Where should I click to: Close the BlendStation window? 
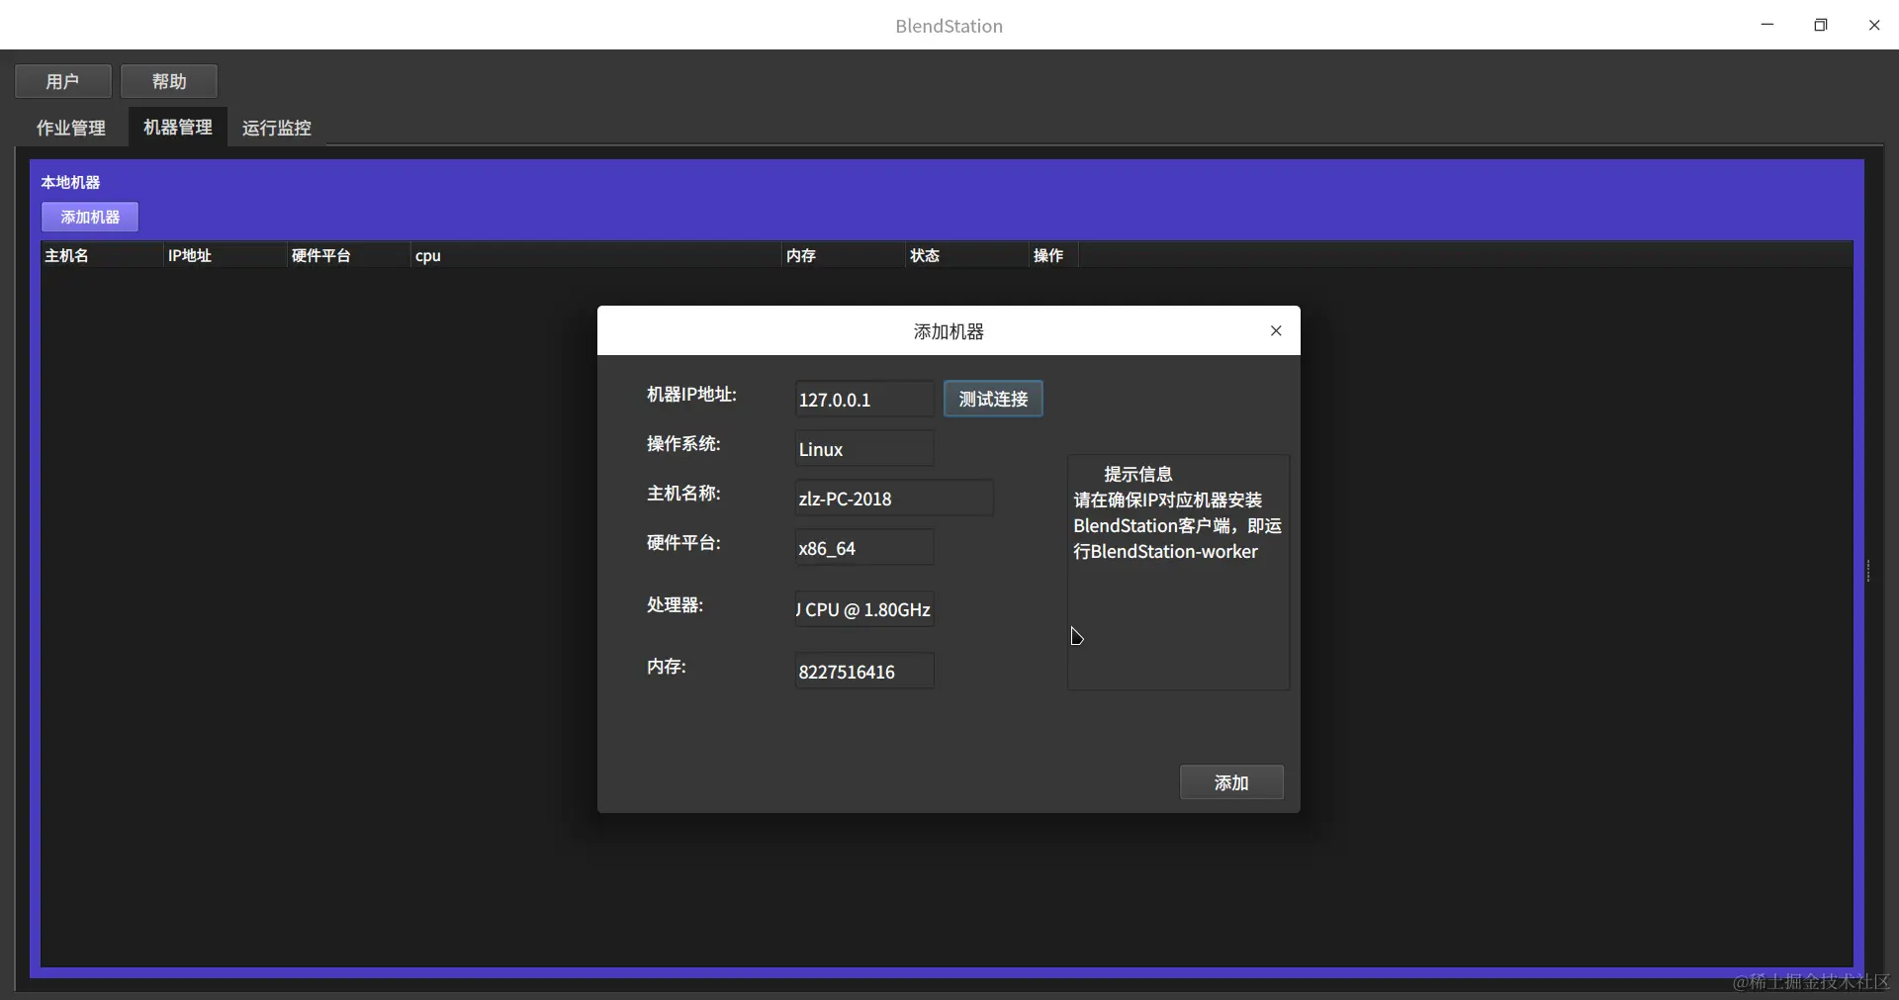[1874, 25]
